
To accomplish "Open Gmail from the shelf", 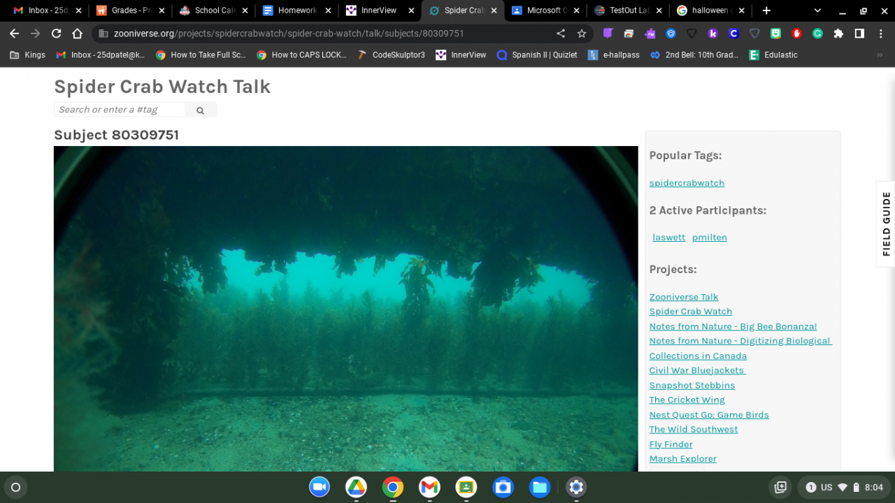I will [429, 487].
